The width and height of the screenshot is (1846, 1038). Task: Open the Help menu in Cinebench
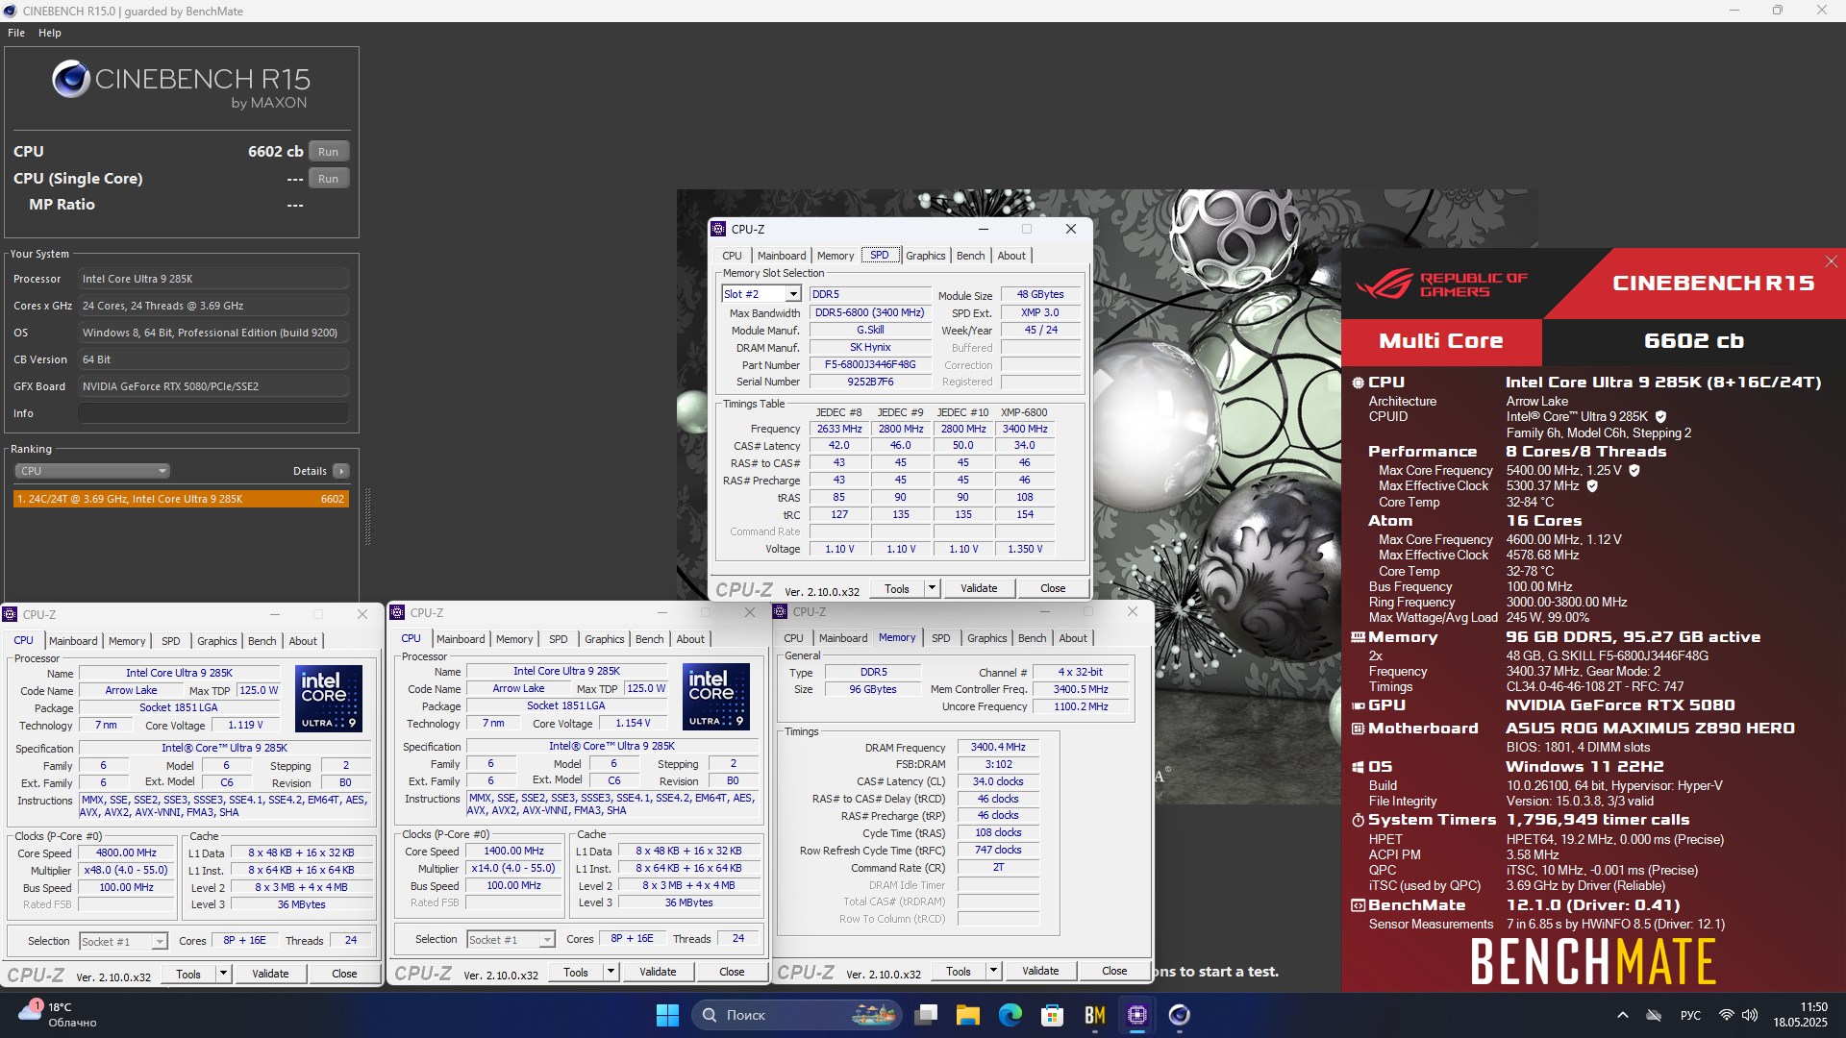click(50, 33)
